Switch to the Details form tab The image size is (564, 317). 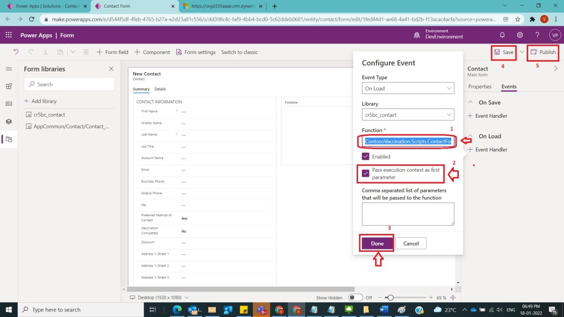point(160,89)
